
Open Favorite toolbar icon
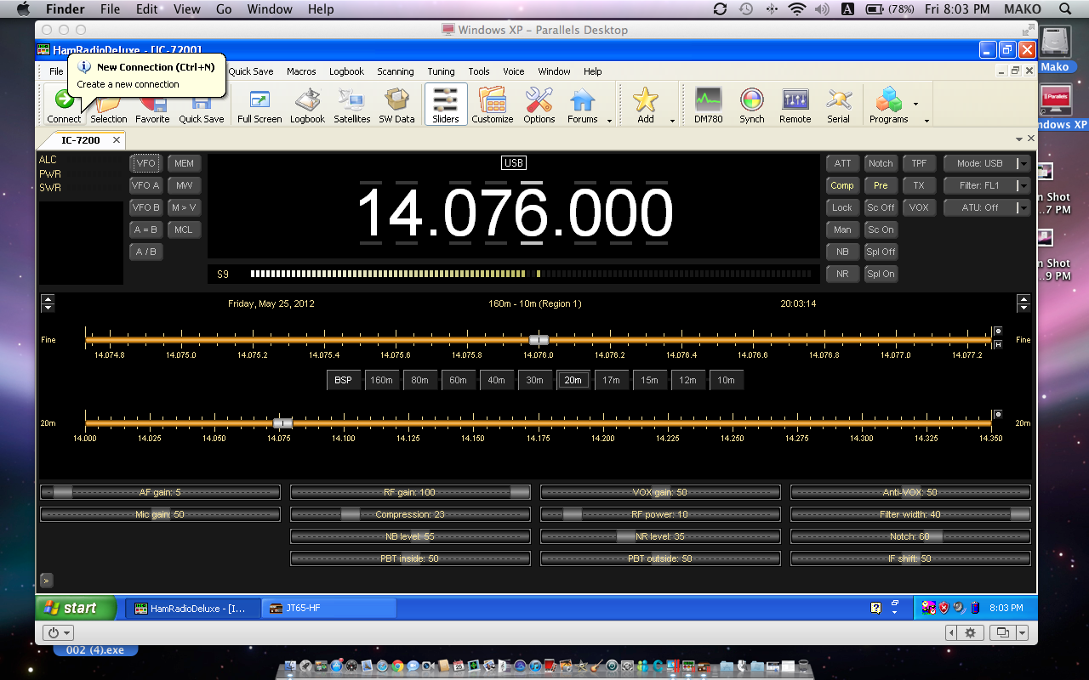(x=152, y=105)
